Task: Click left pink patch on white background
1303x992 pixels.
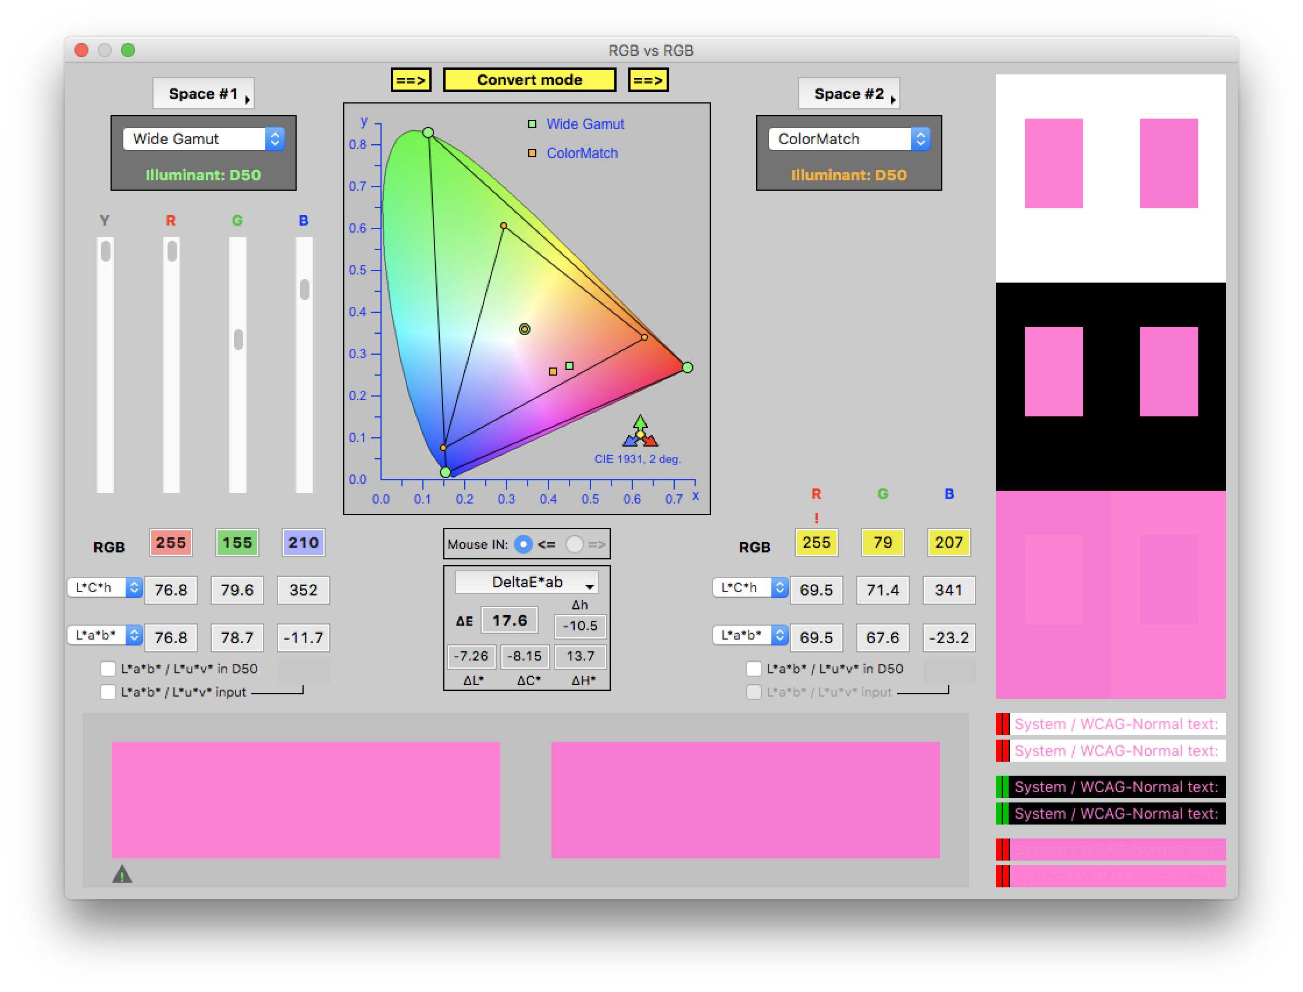Action: pos(1053,163)
